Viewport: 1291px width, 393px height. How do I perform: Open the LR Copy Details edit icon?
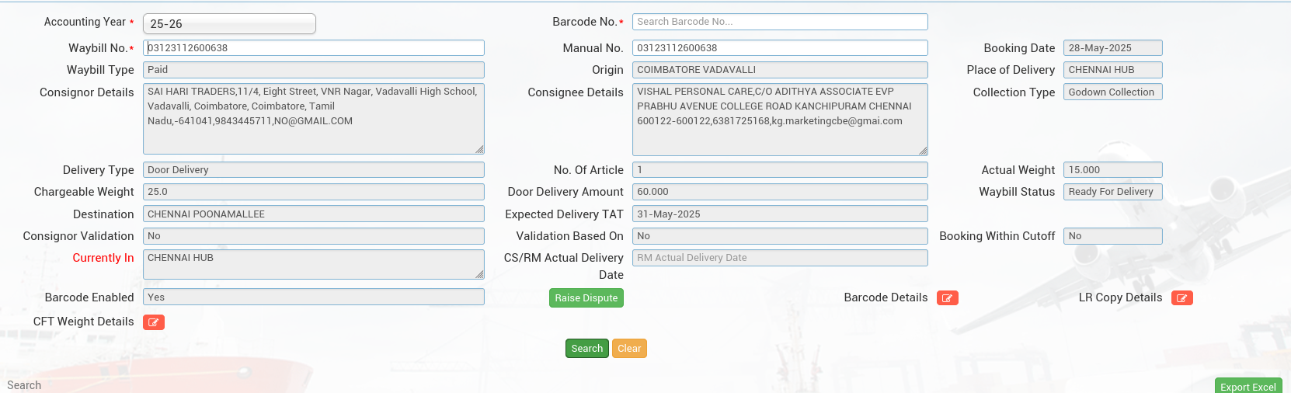click(x=1181, y=298)
